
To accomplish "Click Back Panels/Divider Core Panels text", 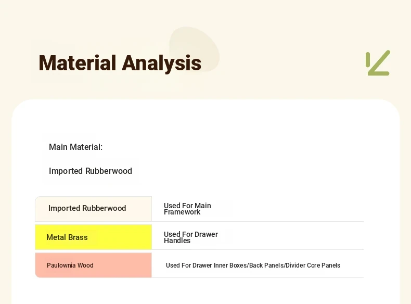I will coord(294,265).
